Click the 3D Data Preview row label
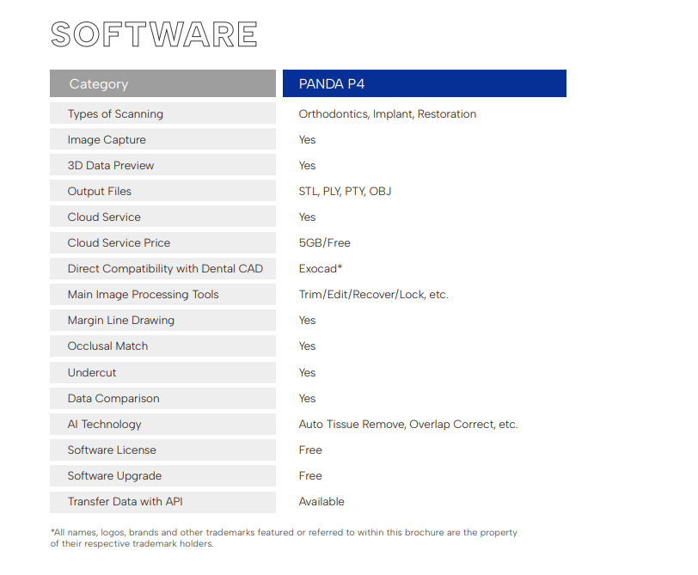The height and width of the screenshot is (575, 698). click(111, 166)
